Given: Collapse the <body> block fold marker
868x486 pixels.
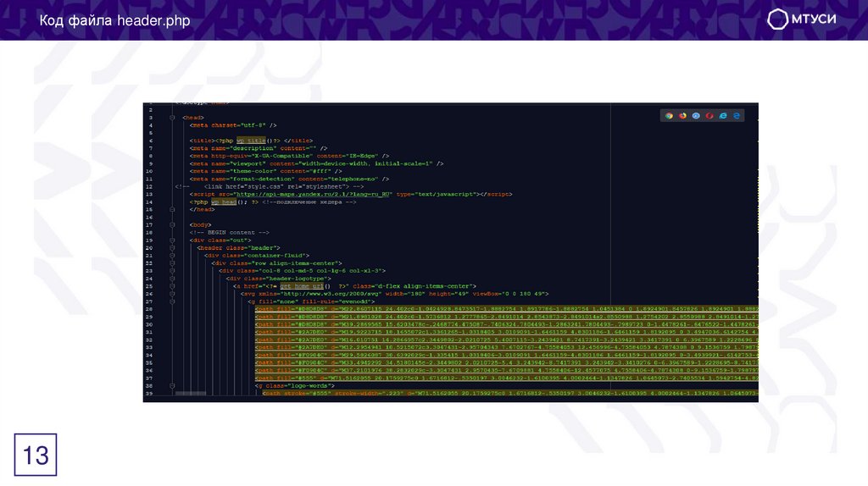Looking at the screenshot, I should point(172,225).
